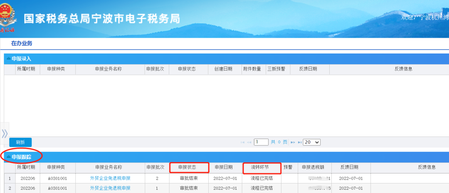Collapse the 申报录入 panel arrow
The image size is (449, 193).
pos(9,59)
